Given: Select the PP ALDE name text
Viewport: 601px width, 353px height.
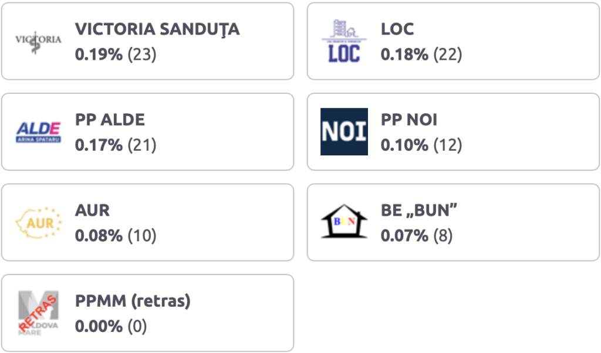Looking at the screenshot, I should (x=110, y=120).
